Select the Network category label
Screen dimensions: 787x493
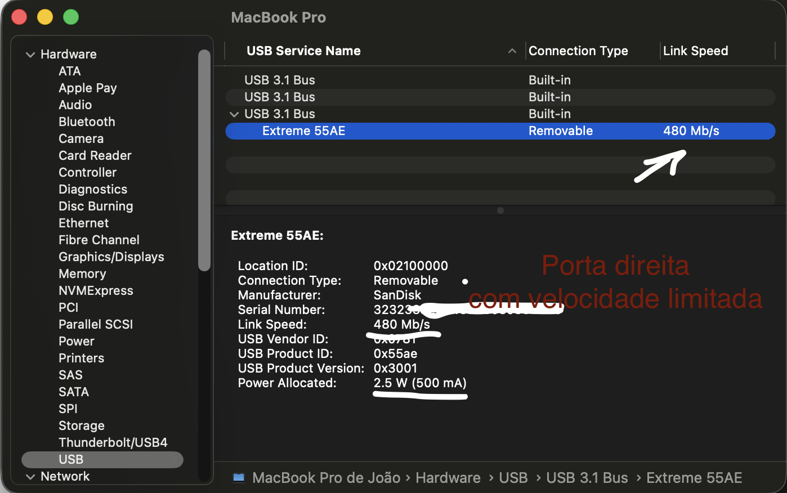click(x=65, y=477)
